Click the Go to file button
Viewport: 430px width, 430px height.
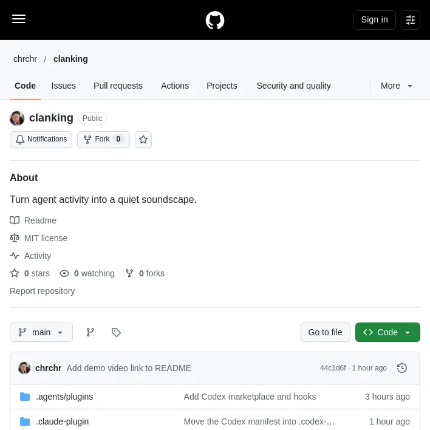(x=326, y=332)
